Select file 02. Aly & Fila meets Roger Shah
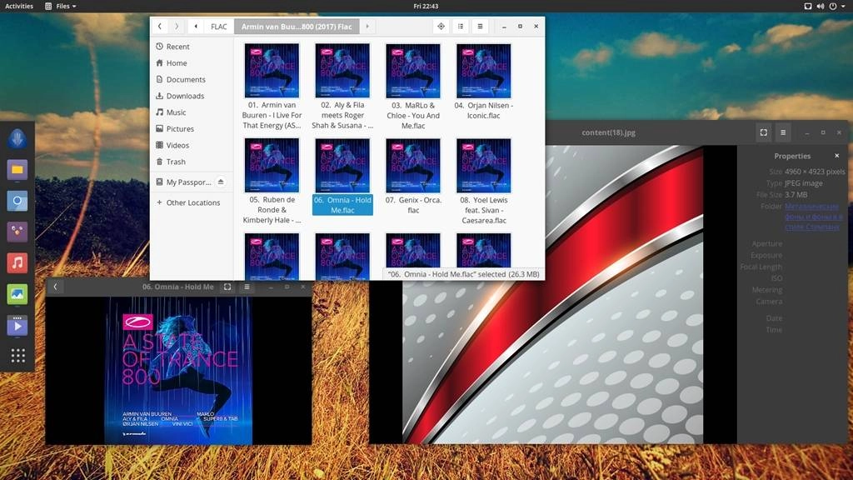The height and width of the screenshot is (480, 853). point(342,87)
